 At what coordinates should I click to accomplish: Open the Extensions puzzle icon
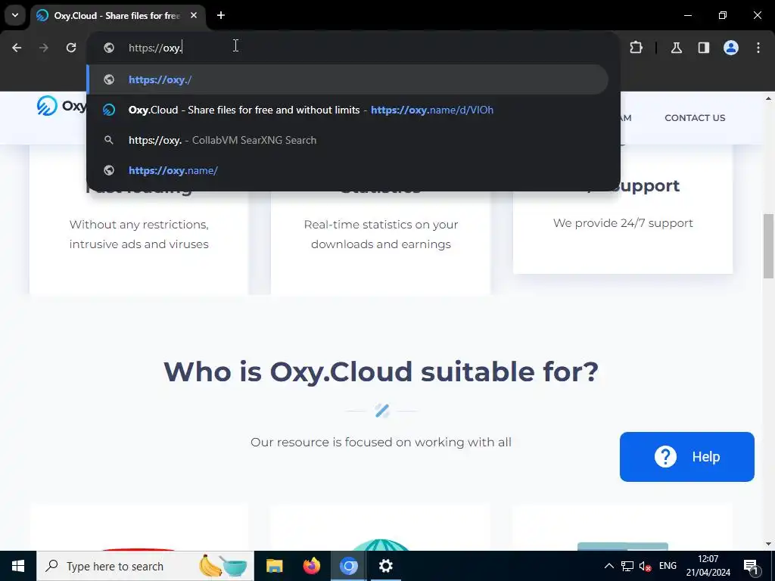[636, 48]
